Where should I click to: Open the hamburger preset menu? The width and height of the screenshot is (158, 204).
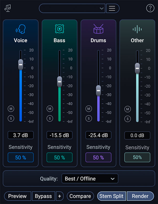tap(112, 8)
